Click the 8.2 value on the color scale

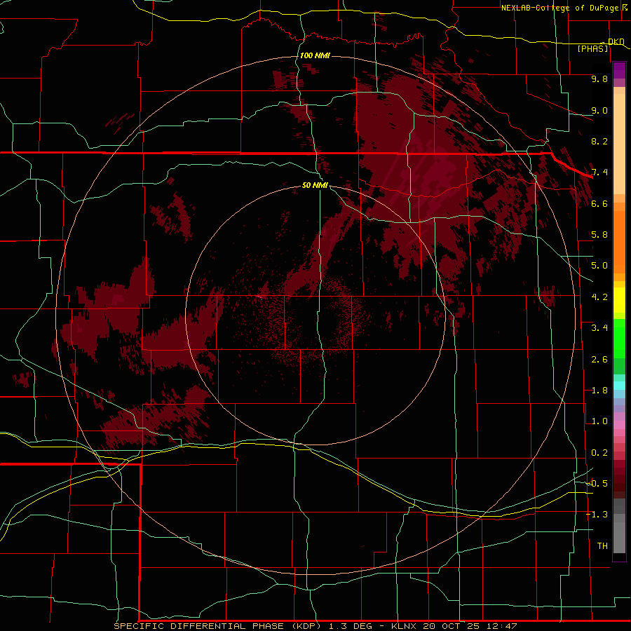[599, 141]
